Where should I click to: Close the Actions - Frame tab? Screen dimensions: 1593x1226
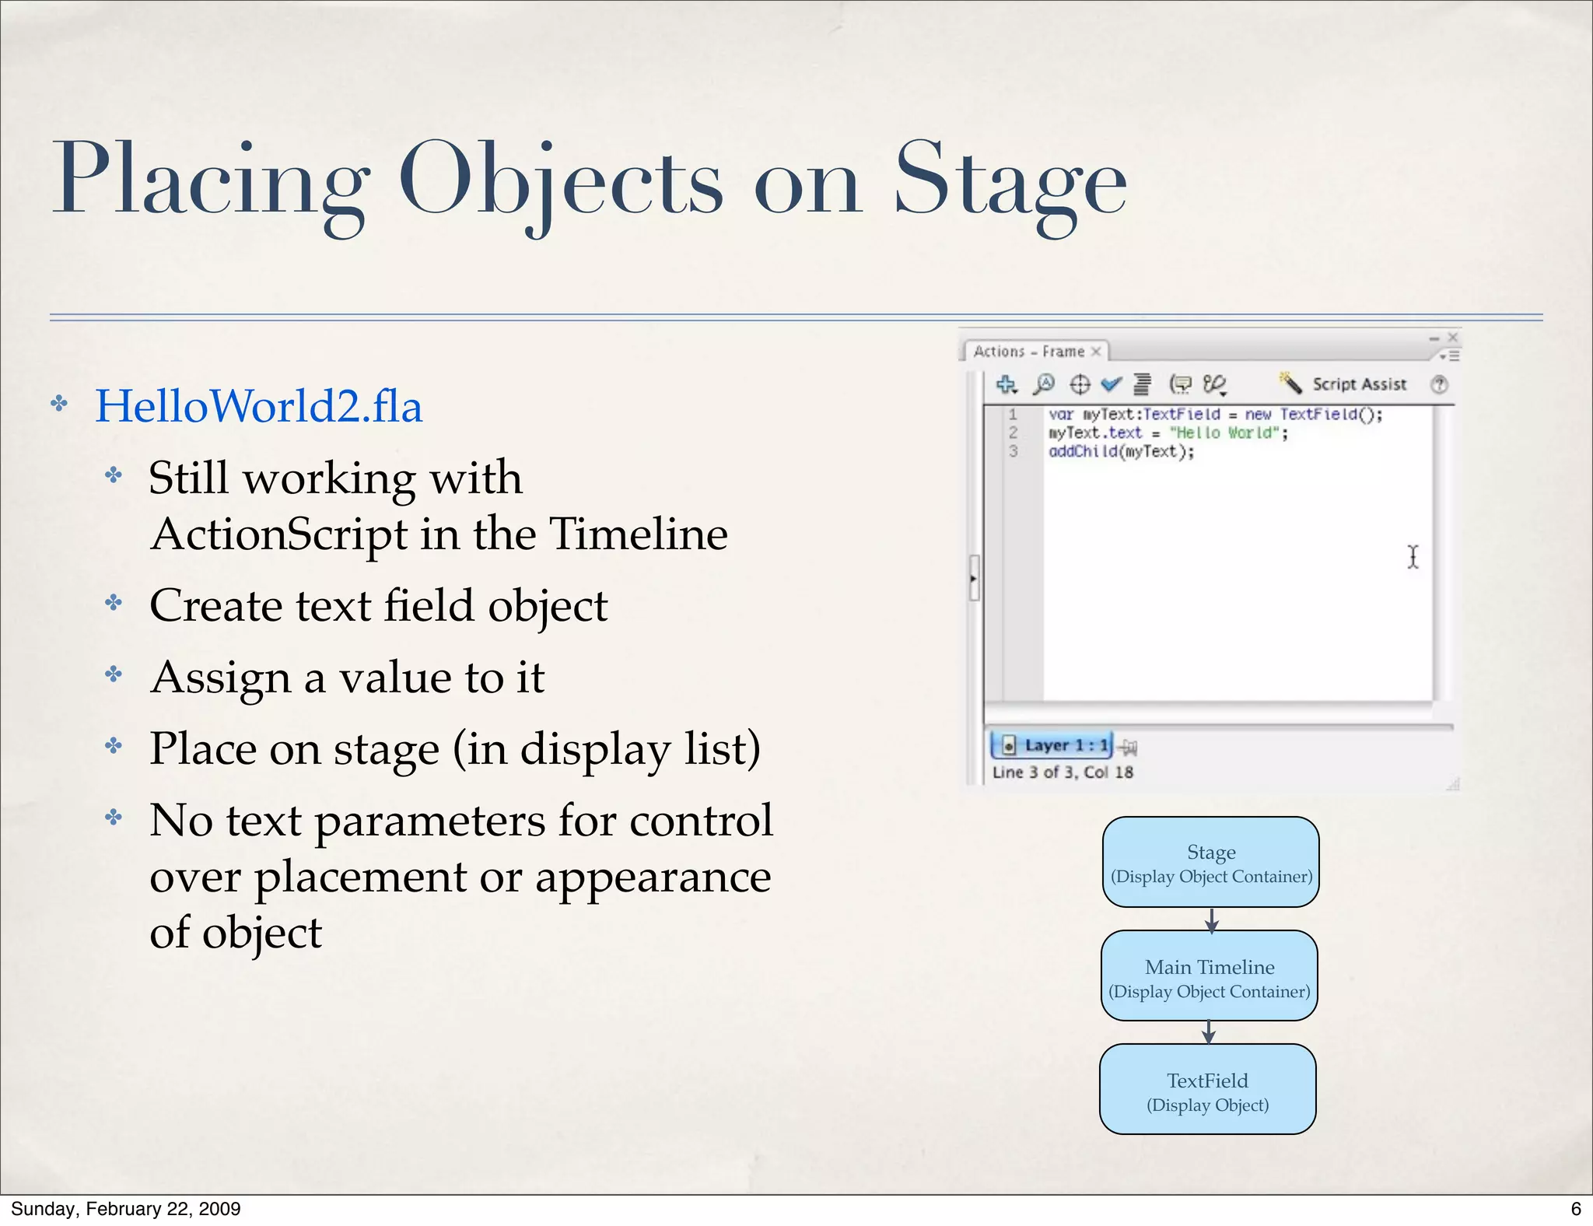point(1096,352)
